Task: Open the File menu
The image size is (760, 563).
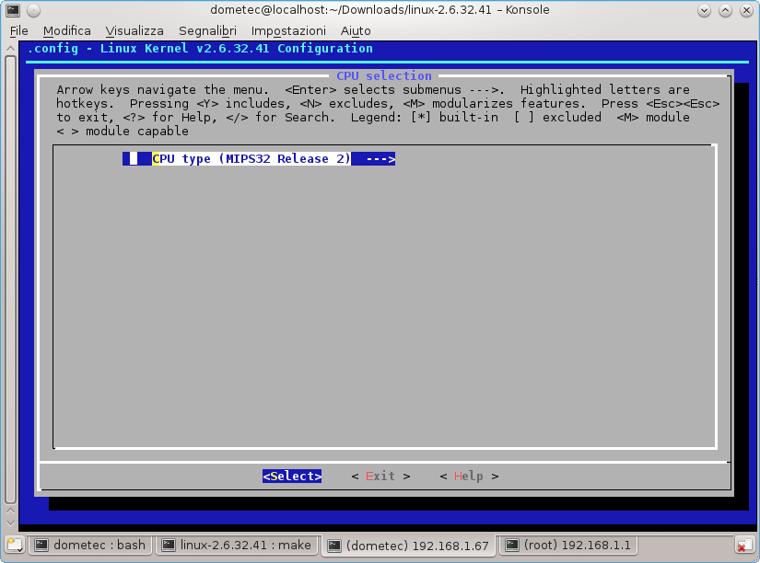Action: point(19,30)
